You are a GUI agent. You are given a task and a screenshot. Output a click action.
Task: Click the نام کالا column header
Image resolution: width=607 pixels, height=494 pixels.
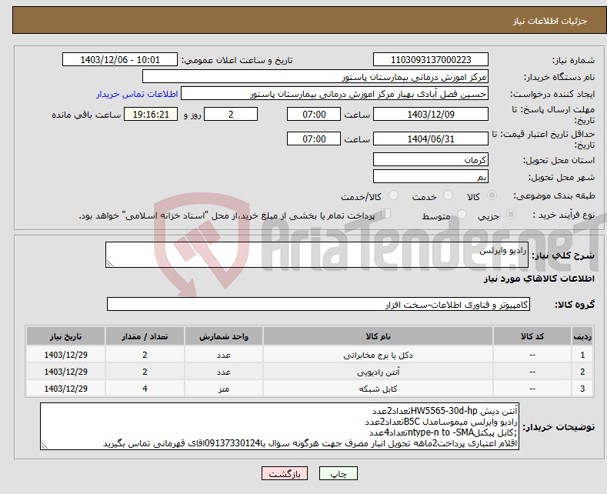pos(378,336)
